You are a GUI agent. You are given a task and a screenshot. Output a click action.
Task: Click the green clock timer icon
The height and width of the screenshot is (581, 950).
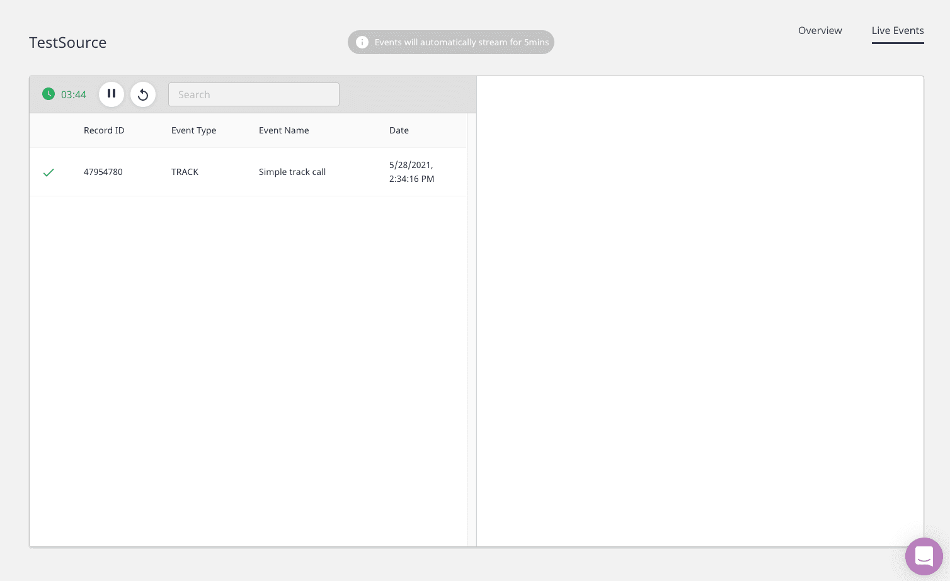pos(49,94)
